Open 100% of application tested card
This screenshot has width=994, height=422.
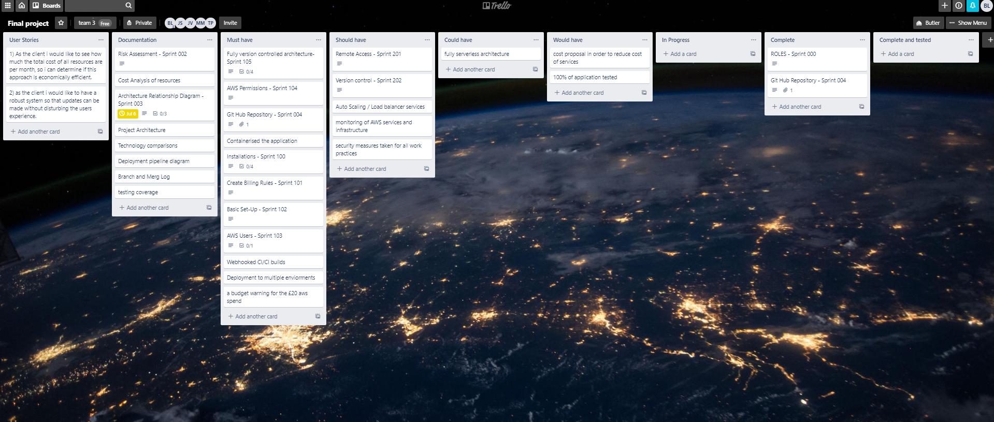click(600, 77)
